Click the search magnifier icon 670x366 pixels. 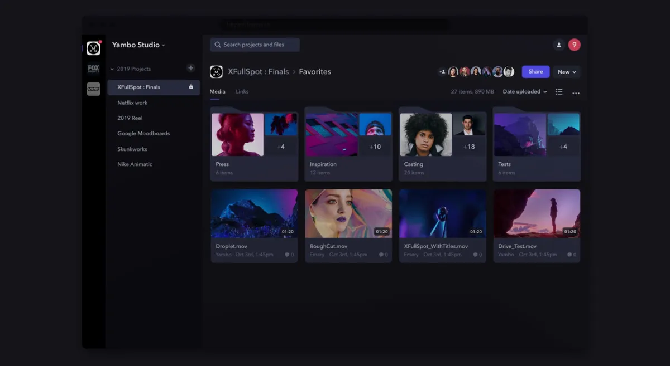[x=217, y=45]
